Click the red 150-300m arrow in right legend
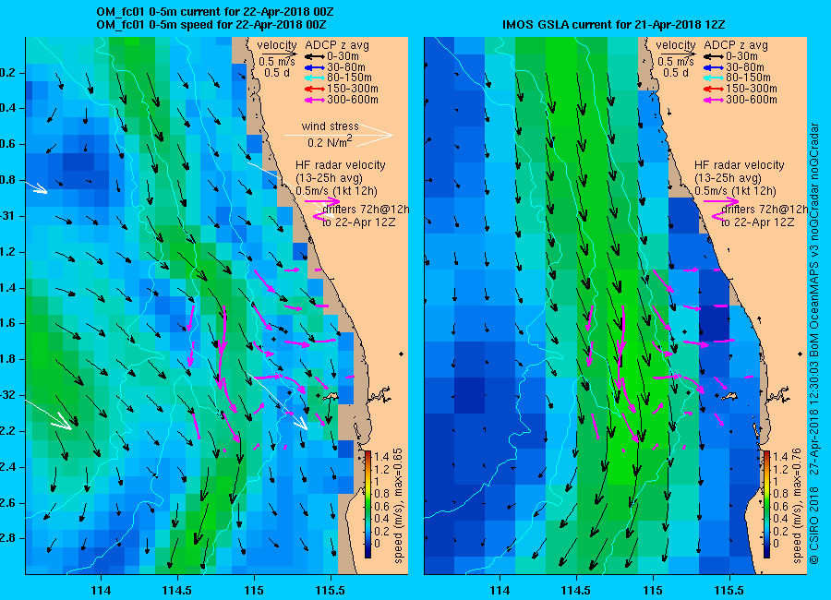 pyautogui.click(x=714, y=89)
